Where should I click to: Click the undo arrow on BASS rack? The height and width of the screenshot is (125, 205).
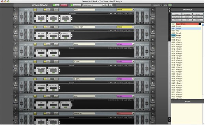click(x=111, y=48)
